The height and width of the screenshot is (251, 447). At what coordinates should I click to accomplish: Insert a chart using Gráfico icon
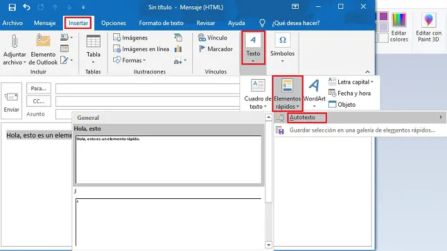pos(178,49)
